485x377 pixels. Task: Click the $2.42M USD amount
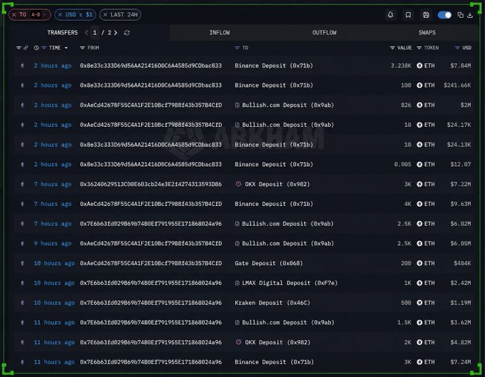461,283
